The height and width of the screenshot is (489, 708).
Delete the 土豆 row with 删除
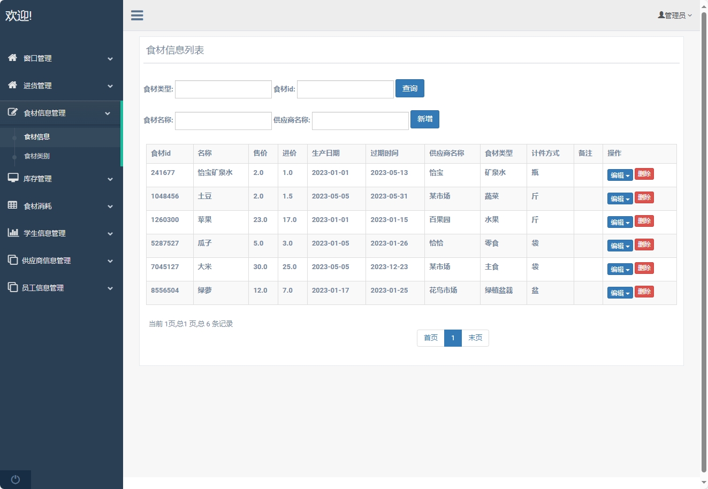click(644, 197)
